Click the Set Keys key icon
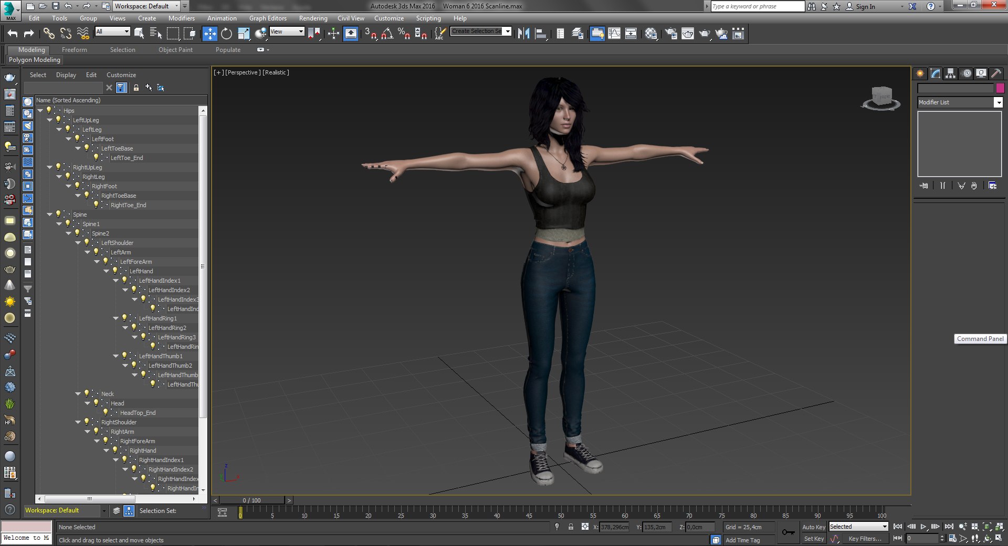Viewport: 1008px width, 546px height. (788, 532)
